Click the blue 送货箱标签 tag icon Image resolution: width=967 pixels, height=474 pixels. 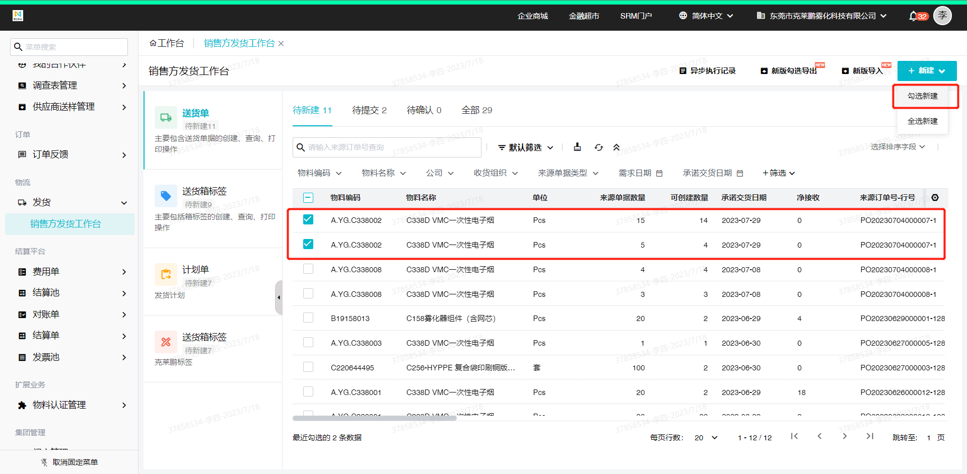point(166,196)
